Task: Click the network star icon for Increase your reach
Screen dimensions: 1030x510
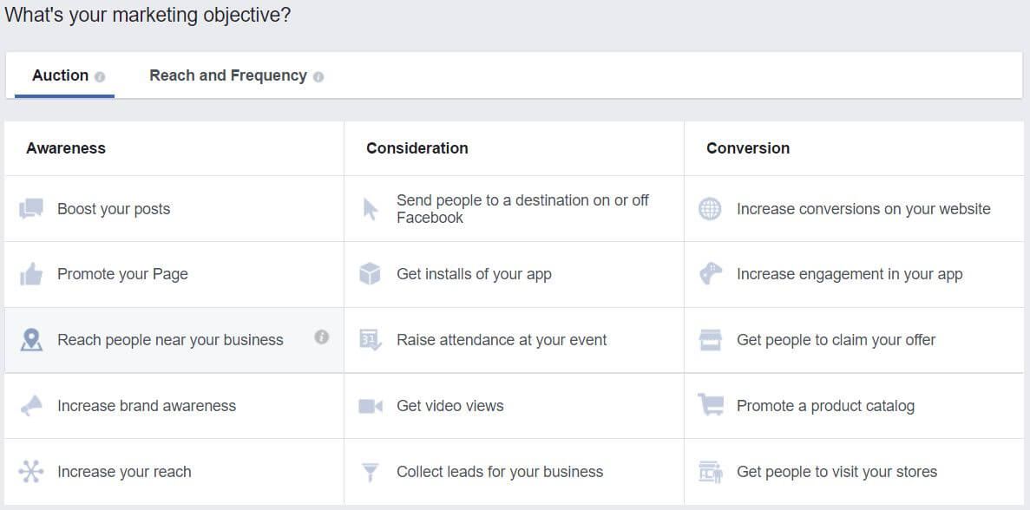Action: tap(31, 471)
